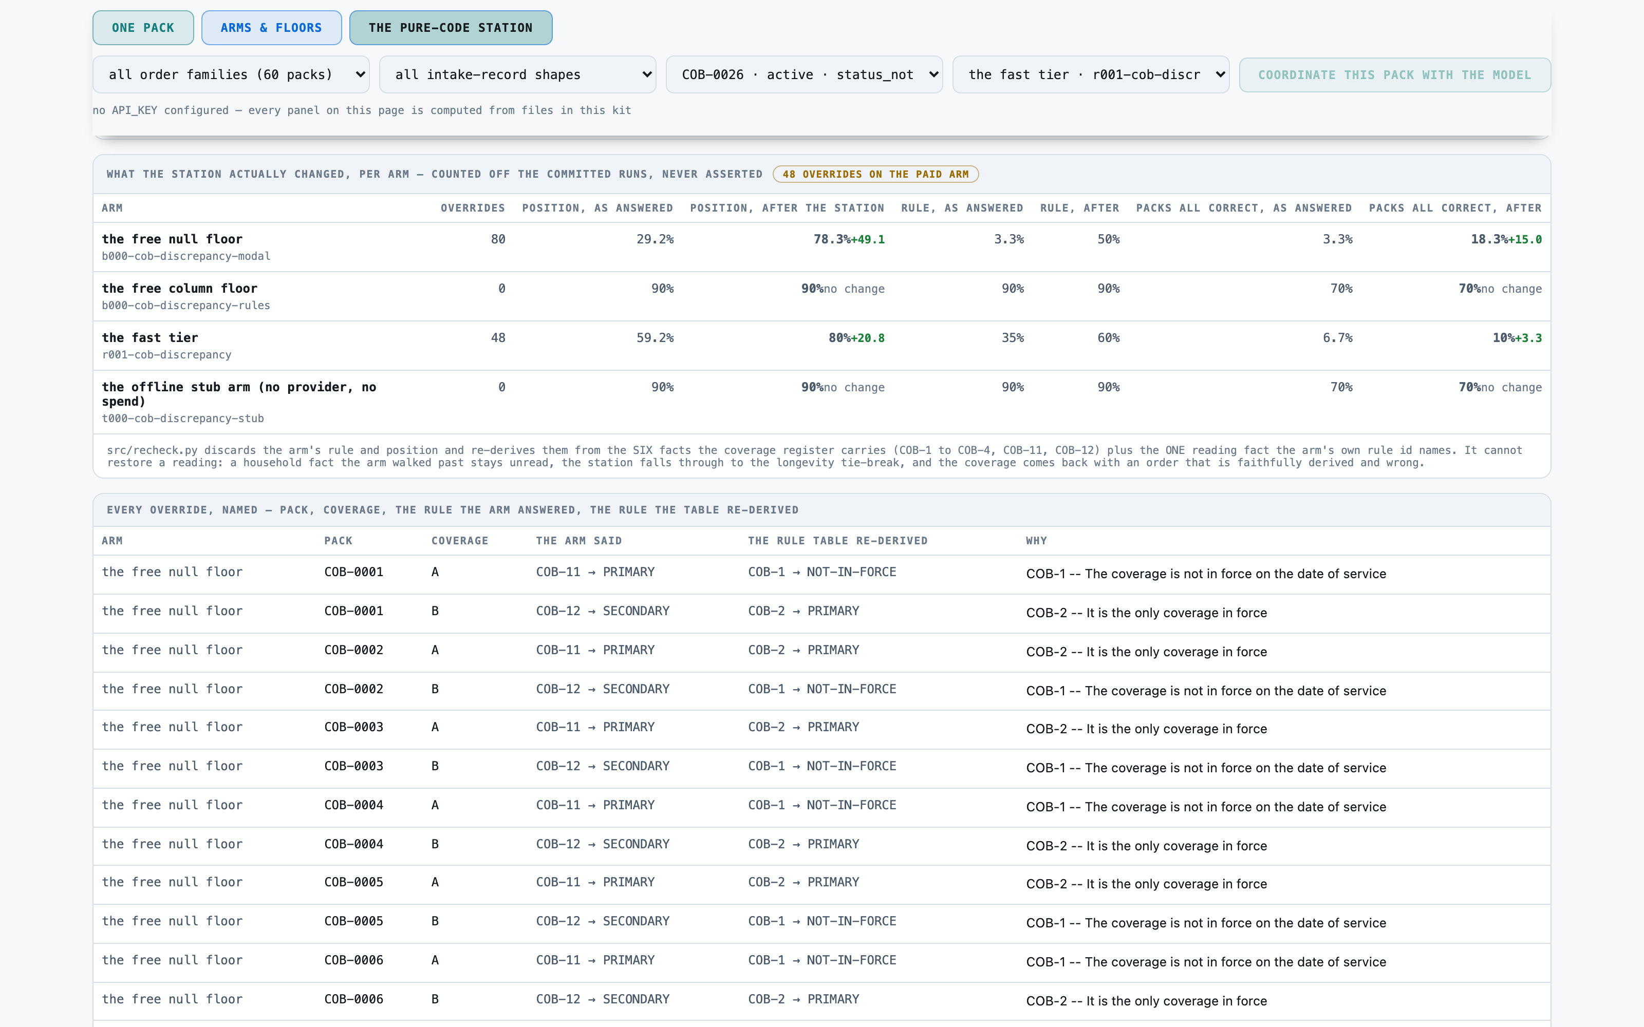Click COORDINATE THIS PACK WITH THE MODEL
1644x1027 pixels.
[x=1395, y=75]
